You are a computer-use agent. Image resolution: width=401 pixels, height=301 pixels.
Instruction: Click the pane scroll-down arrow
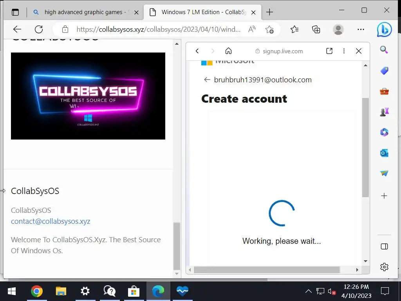coord(365,261)
